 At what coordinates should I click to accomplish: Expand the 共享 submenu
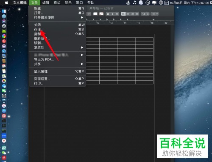pos(57,64)
